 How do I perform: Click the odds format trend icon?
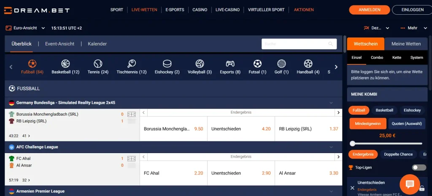[367, 28]
